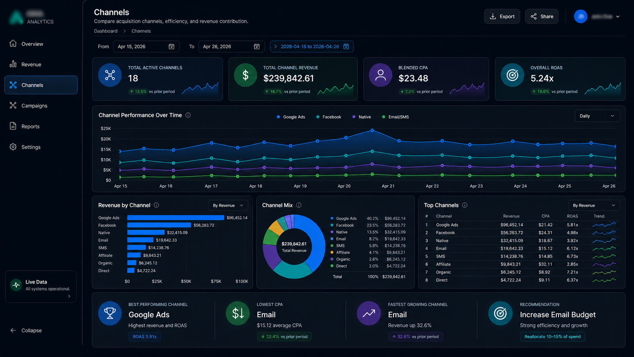Click the Share button
The width and height of the screenshot is (634, 357).
(x=541, y=16)
